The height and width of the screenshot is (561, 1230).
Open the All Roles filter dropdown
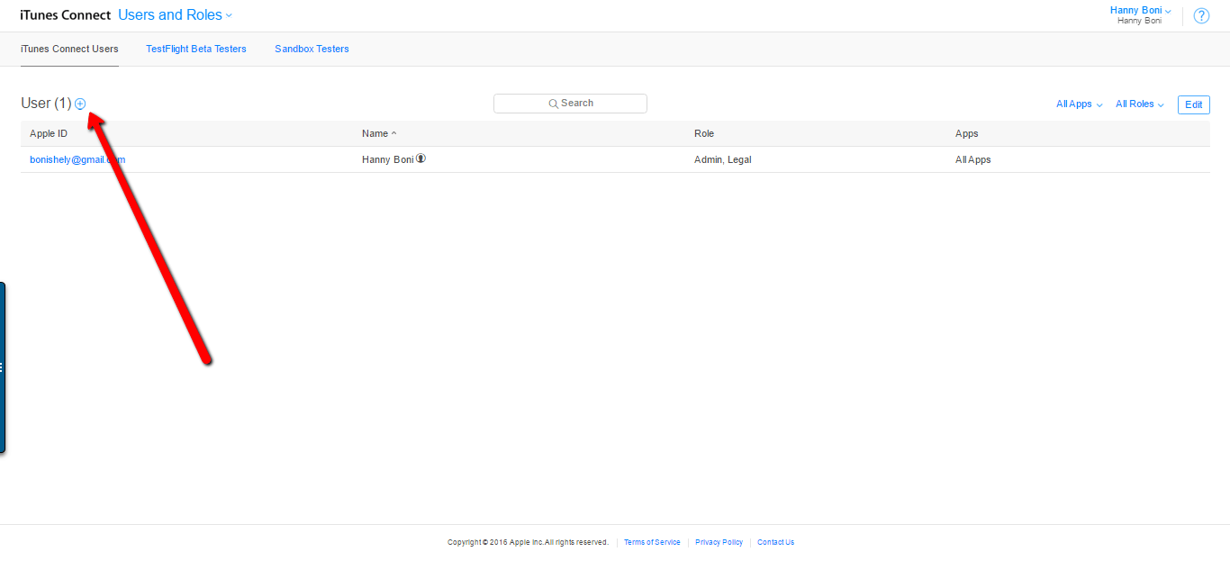1139,104
